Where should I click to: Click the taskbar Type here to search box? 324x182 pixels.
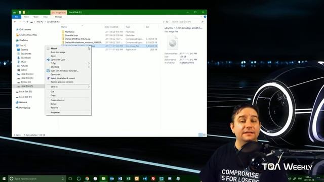click(x=37, y=178)
